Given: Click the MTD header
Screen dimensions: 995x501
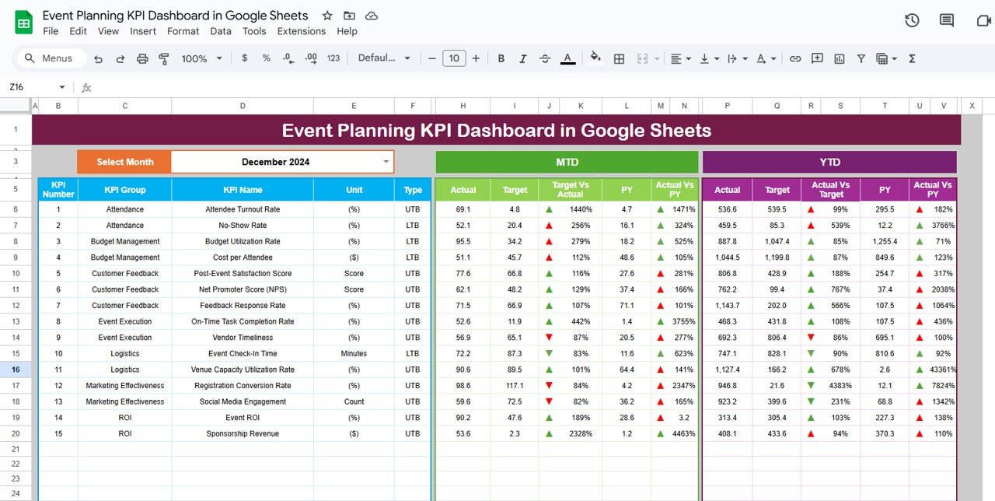Looking at the screenshot, I should [567, 162].
